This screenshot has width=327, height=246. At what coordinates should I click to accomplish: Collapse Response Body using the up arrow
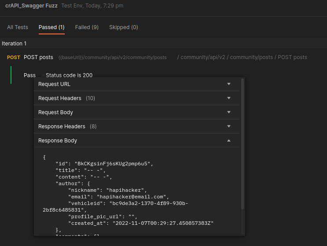tap(228, 141)
